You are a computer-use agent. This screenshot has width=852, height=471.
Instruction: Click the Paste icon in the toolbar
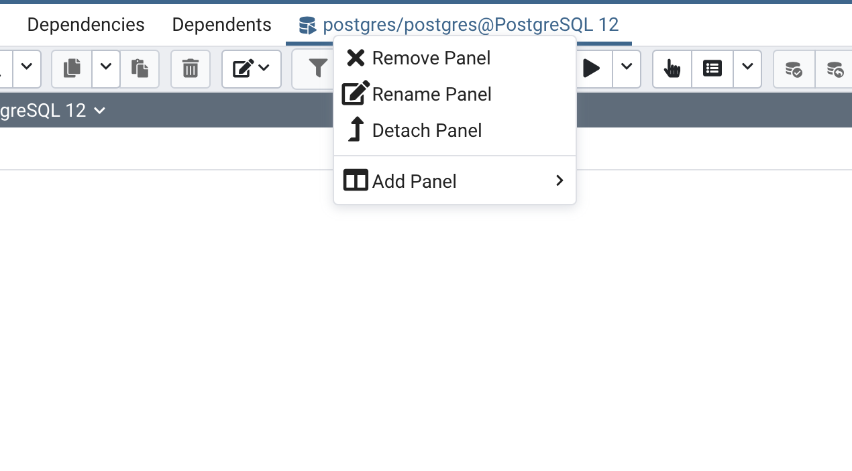point(140,68)
